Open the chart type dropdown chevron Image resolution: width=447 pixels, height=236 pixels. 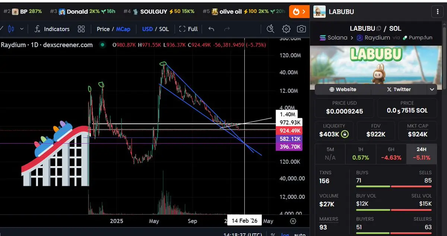[22, 29]
